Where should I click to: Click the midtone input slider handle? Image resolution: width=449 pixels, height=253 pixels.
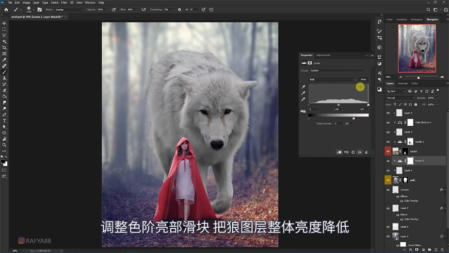coord(338,105)
